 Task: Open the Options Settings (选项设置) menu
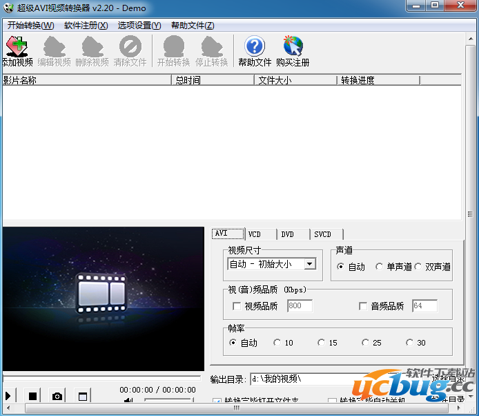click(x=139, y=26)
